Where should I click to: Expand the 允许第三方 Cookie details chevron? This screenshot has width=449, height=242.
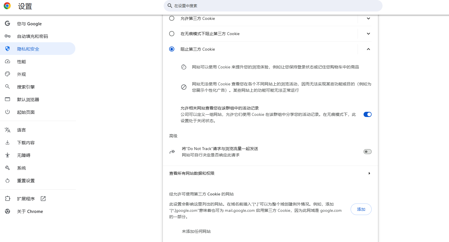coord(368,18)
